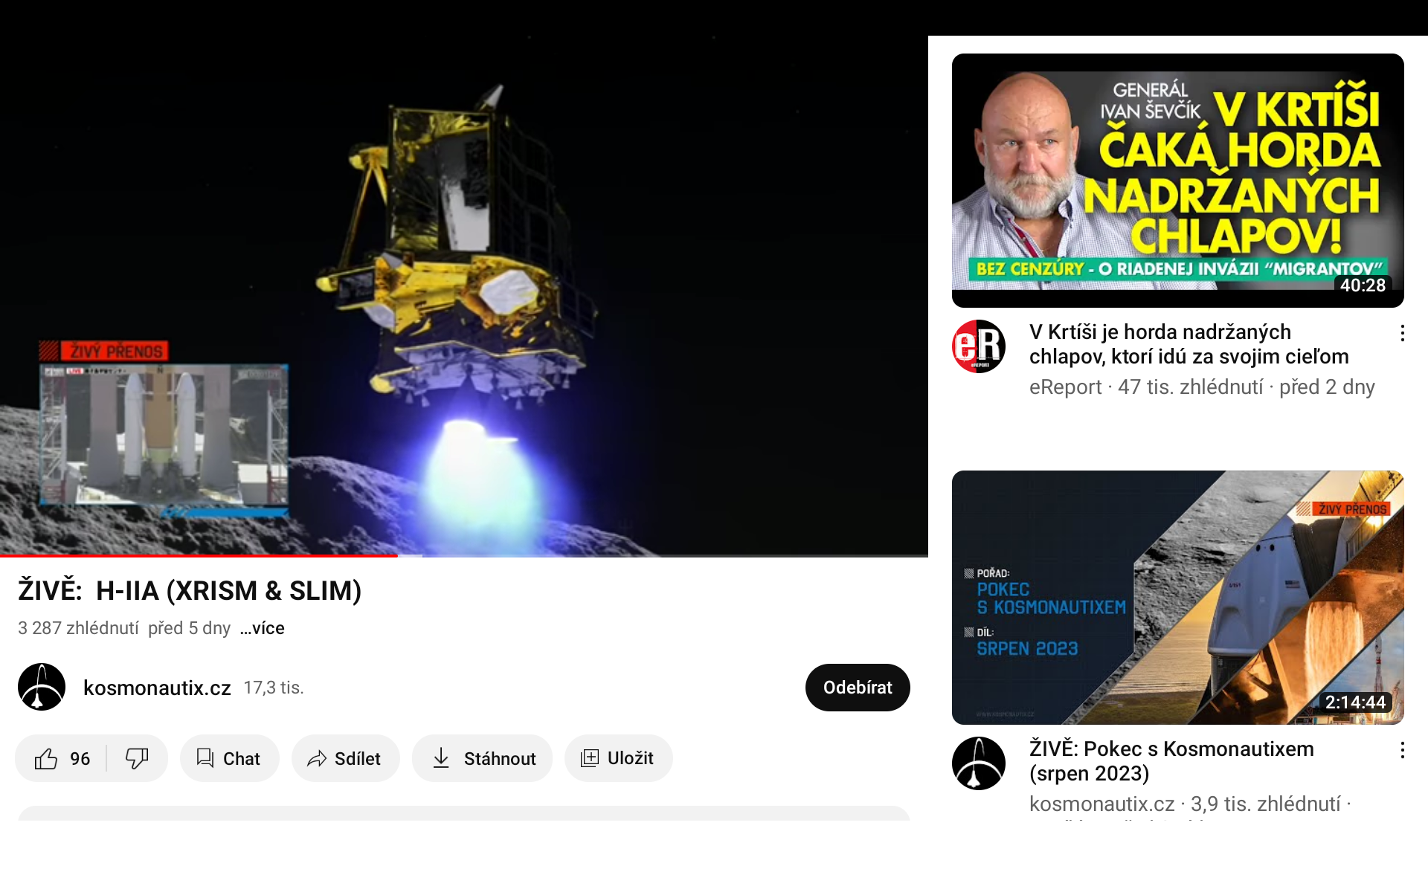Open title 'V Krtíši je horda nadržaných chlapov'
The height and width of the screenshot is (892, 1428).
pyautogui.click(x=1189, y=344)
